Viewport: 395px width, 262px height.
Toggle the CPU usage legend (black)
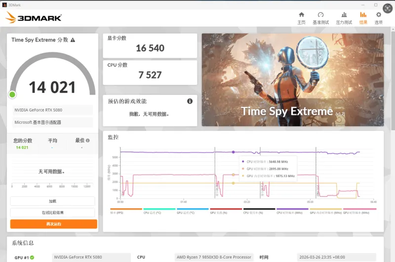point(259,211)
